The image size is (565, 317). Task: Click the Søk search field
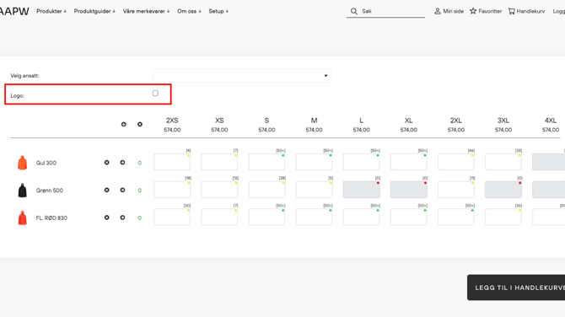pos(392,11)
